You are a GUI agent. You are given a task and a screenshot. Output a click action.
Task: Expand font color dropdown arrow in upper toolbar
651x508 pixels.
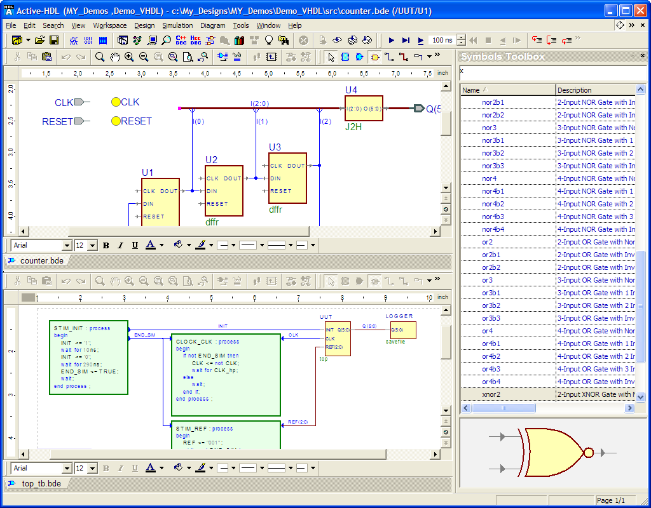click(x=161, y=245)
